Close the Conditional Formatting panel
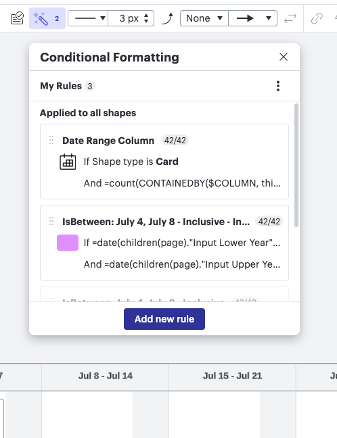 [284, 57]
